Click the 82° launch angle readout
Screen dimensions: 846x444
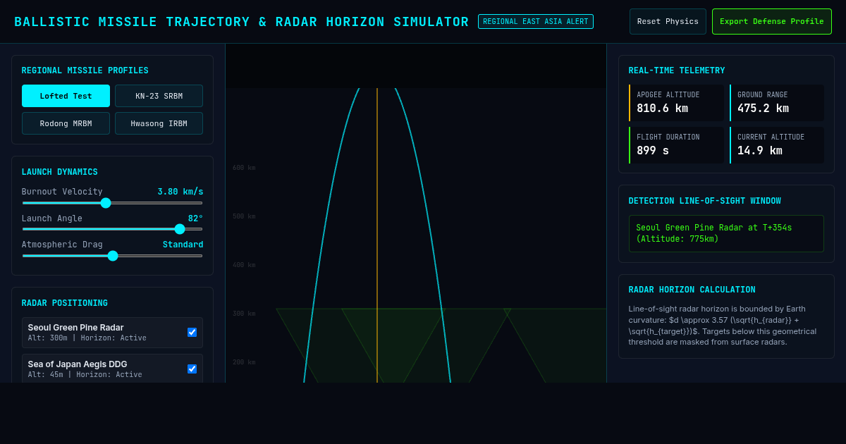195,218
